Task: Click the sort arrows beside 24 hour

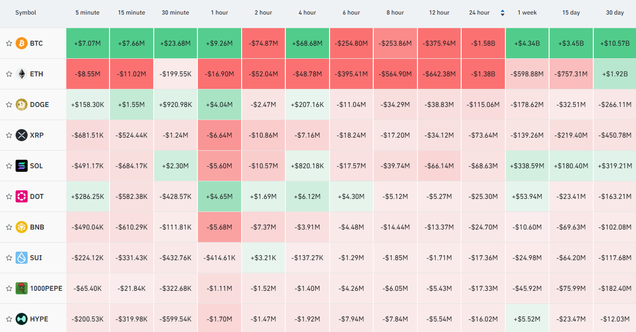Action: click(x=502, y=13)
